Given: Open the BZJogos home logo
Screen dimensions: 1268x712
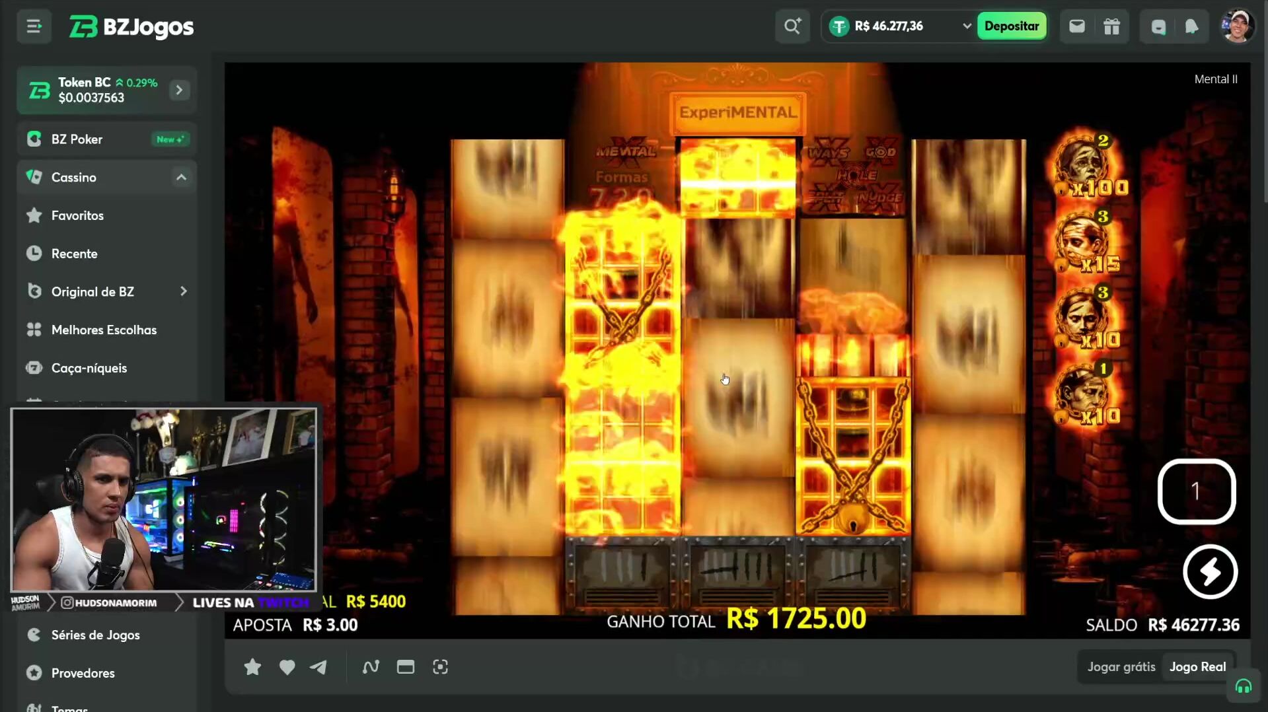Looking at the screenshot, I should tap(131, 27).
